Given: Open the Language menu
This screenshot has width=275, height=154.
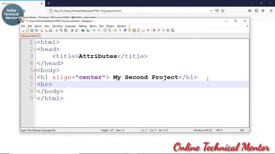Looking at the screenshot, I should [70, 26].
